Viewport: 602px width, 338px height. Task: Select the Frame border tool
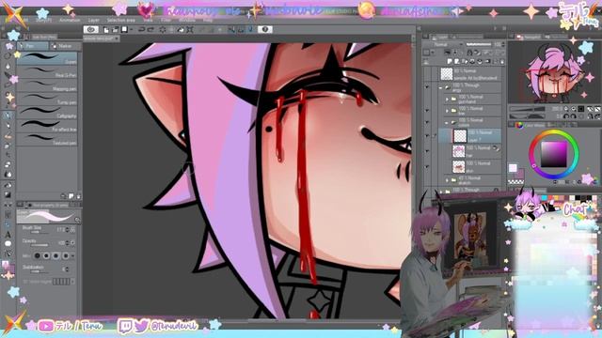tap(8, 215)
